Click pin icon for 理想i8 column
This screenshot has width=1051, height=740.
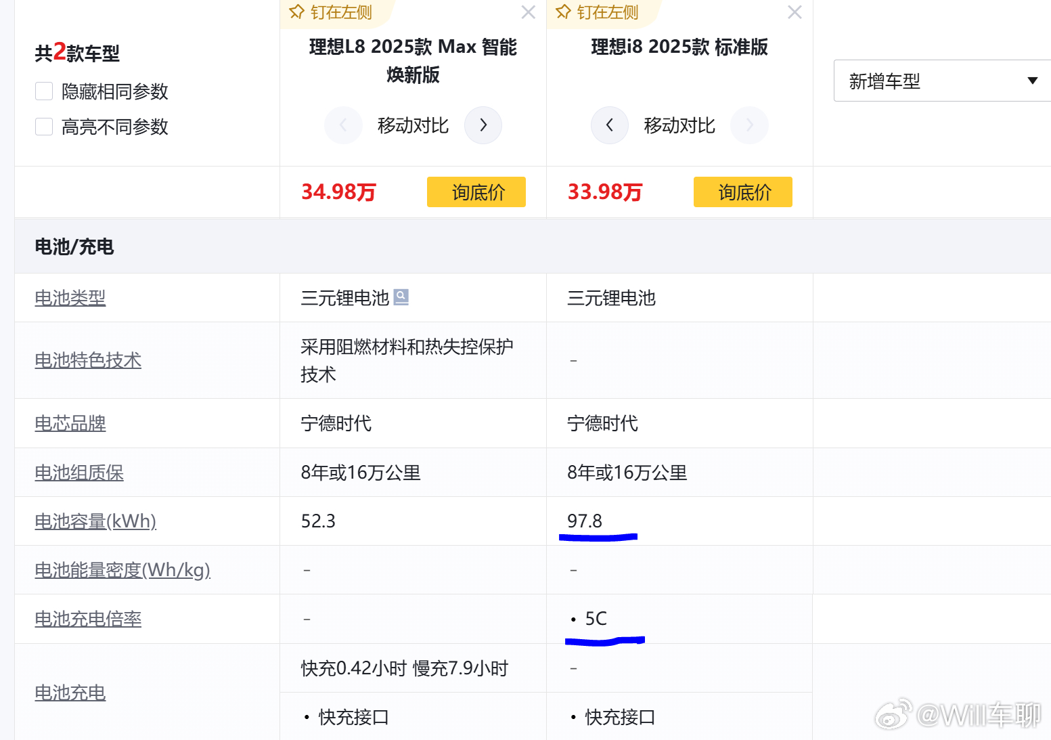563,12
